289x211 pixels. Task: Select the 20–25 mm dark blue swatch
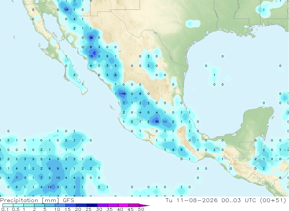81,205
